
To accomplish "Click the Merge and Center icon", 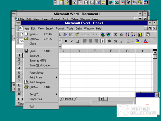I will pos(102,41).
